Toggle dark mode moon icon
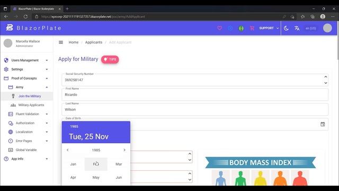The height and width of the screenshot is (191, 339). point(286,28)
